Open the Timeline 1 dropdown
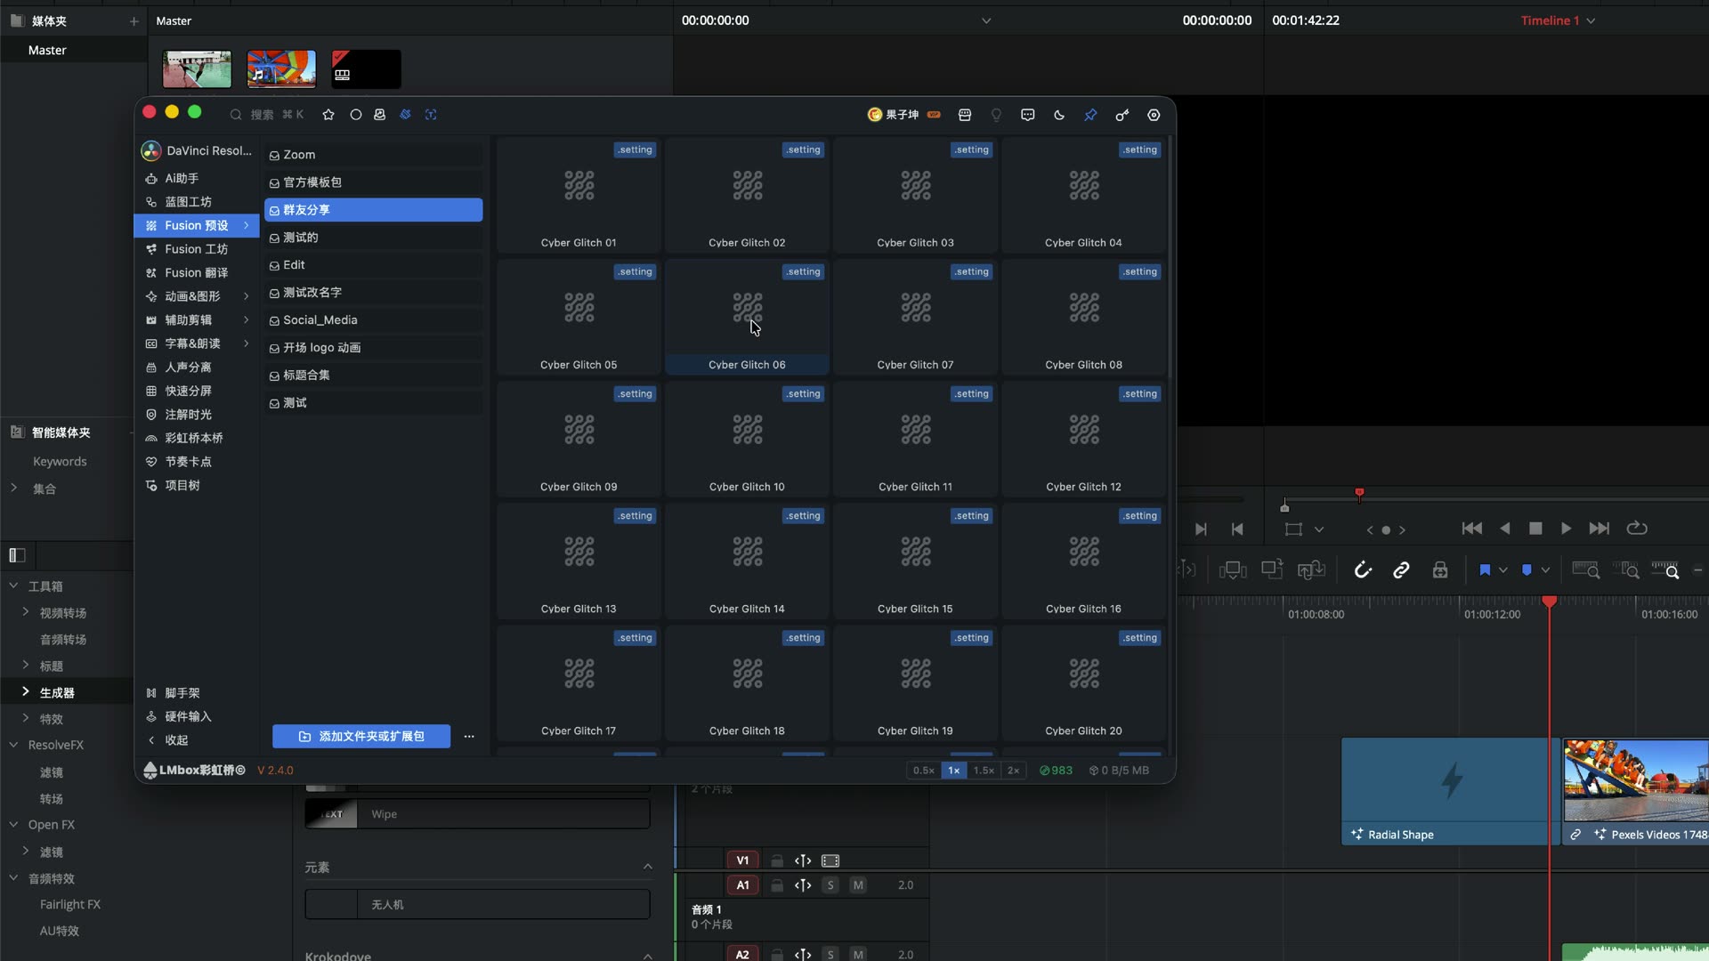The width and height of the screenshot is (1709, 961). [1591, 20]
